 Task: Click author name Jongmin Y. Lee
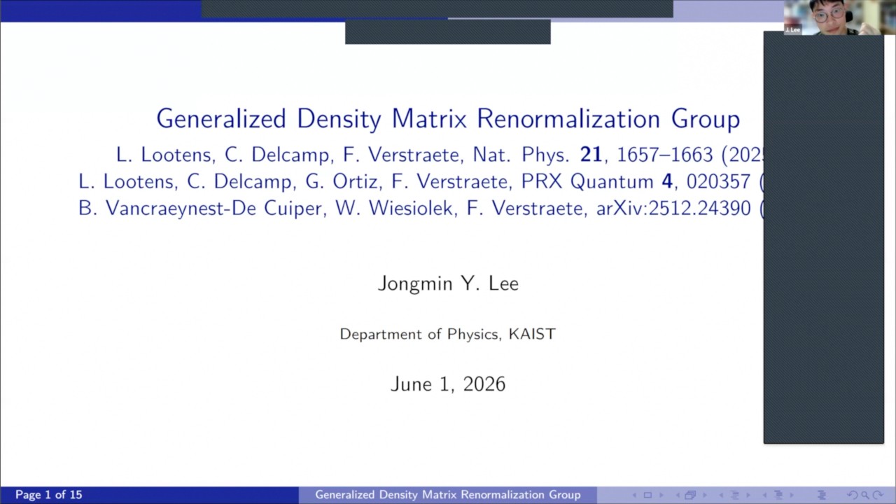tap(448, 283)
